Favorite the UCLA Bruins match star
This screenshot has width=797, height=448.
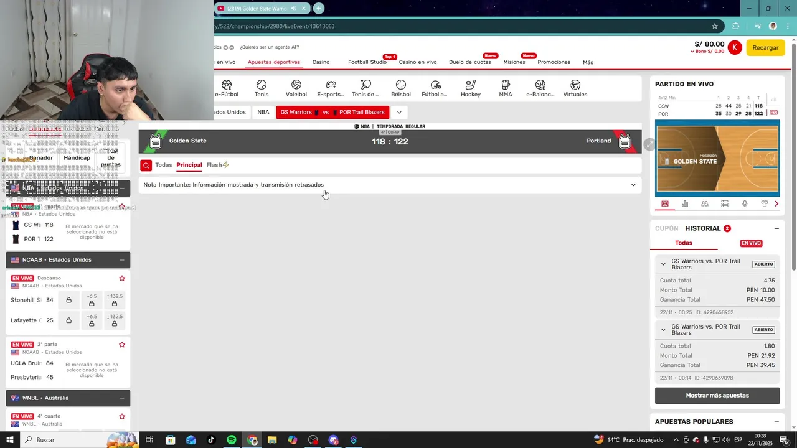[x=122, y=345]
